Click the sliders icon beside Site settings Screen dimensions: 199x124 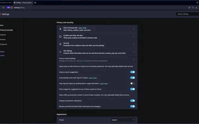[60, 52]
